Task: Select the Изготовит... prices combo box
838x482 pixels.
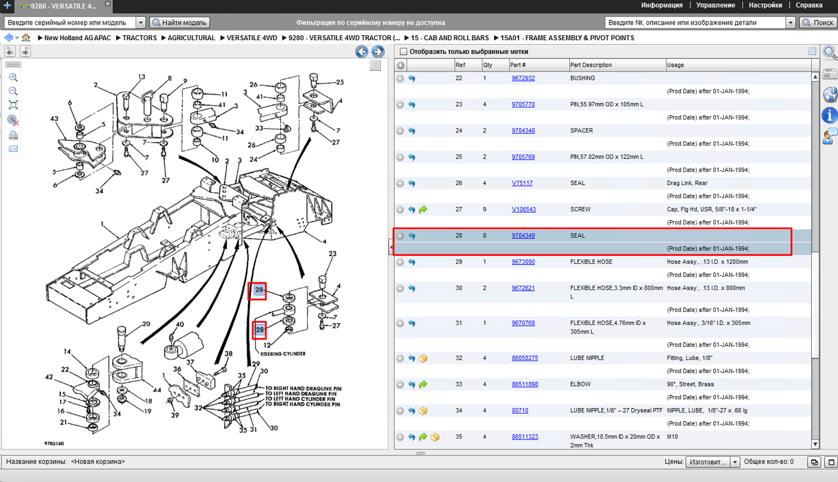Action: point(713,462)
